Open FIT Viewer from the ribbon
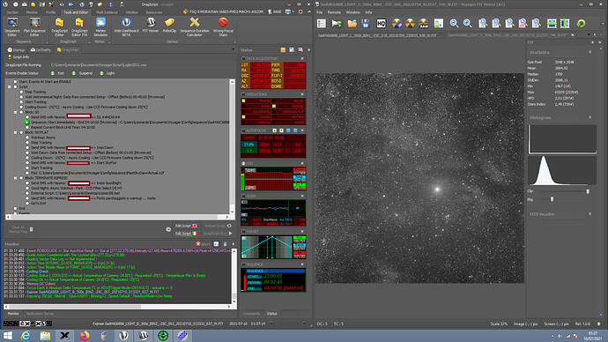This screenshot has height=342, width=608. click(151, 26)
